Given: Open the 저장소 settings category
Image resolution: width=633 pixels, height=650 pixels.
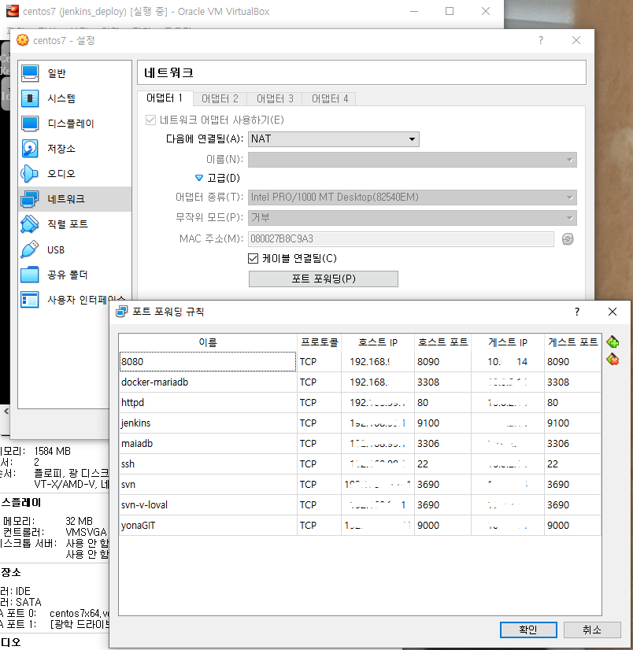Looking at the screenshot, I should coord(75,149).
